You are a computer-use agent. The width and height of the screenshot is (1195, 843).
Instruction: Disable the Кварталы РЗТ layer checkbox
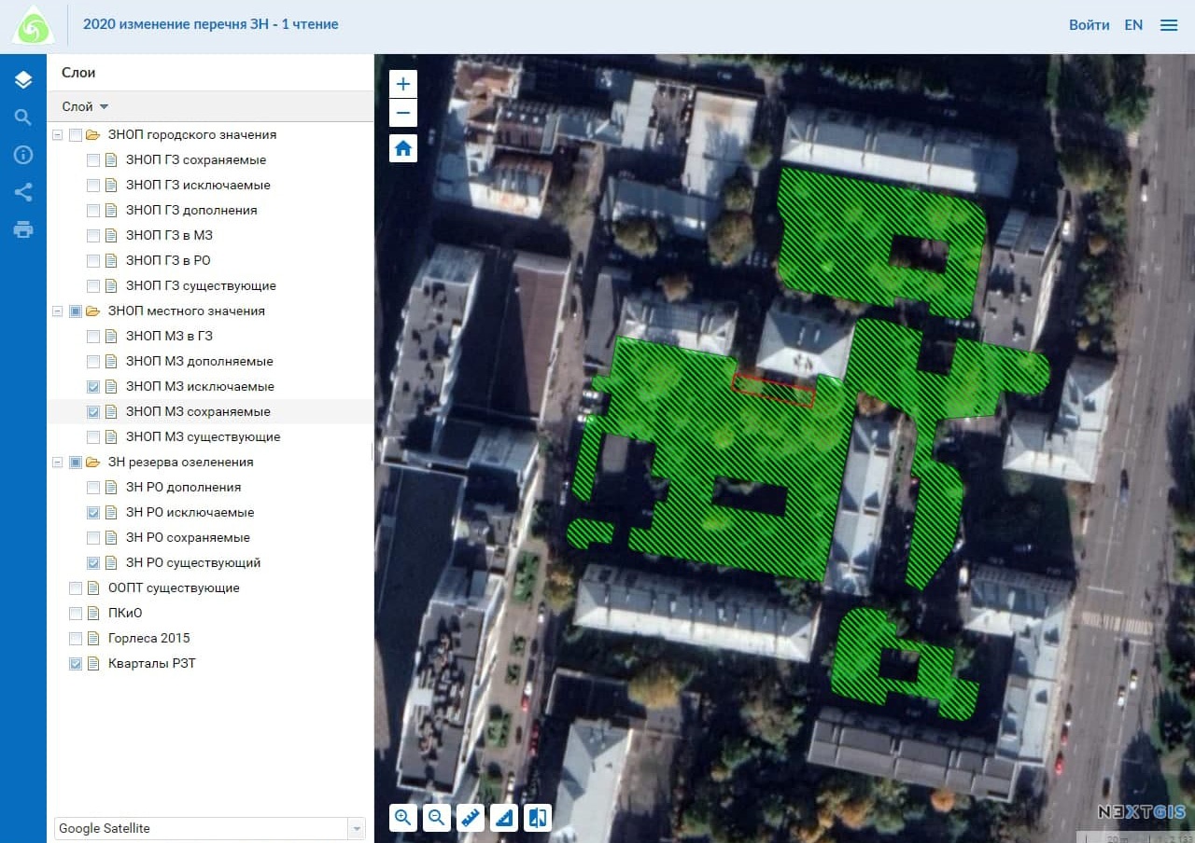click(76, 664)
